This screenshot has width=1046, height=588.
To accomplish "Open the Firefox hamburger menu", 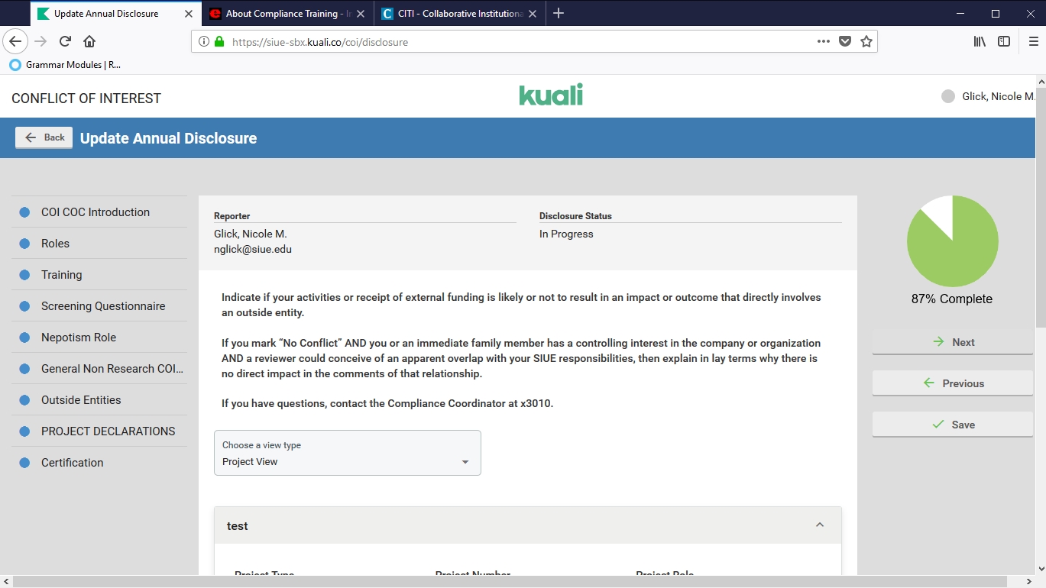I will click(x=1033, y=42).
